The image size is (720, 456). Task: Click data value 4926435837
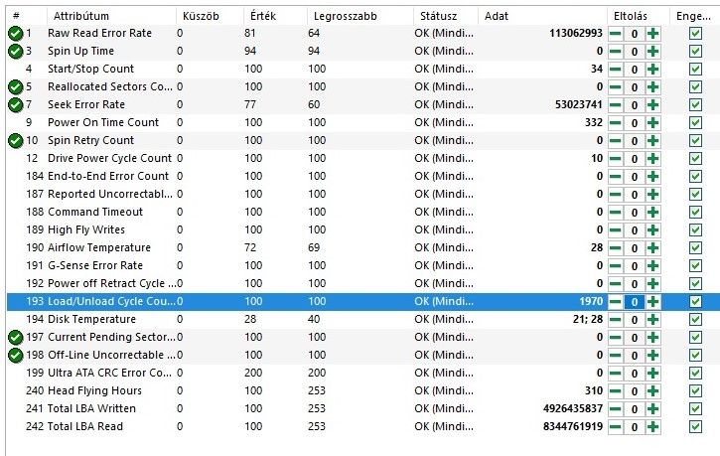[x=573, y=408]
